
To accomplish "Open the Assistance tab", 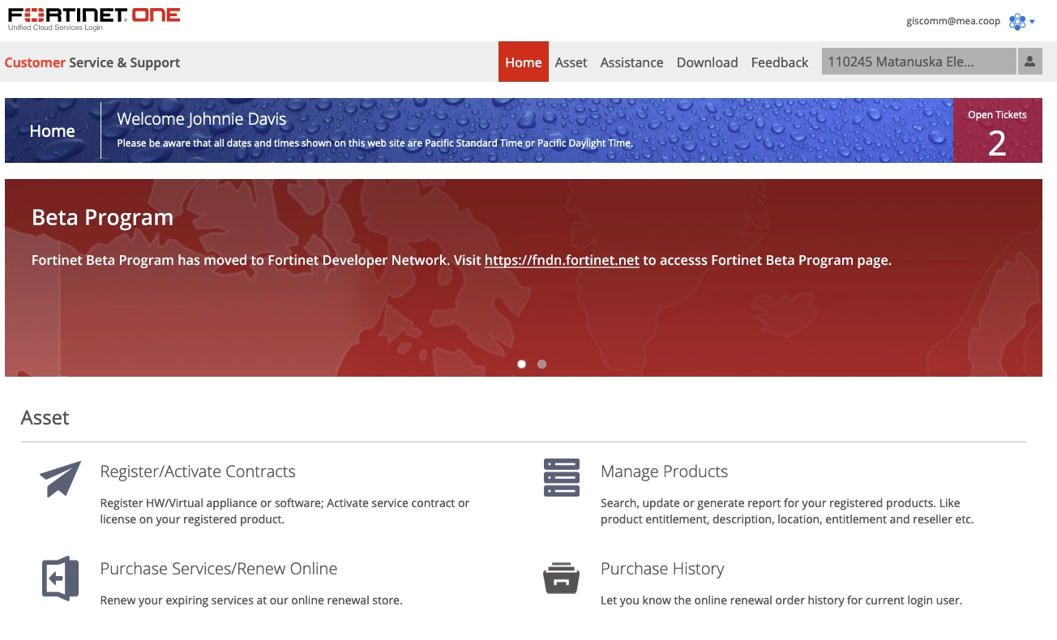I will coord(631,62).
